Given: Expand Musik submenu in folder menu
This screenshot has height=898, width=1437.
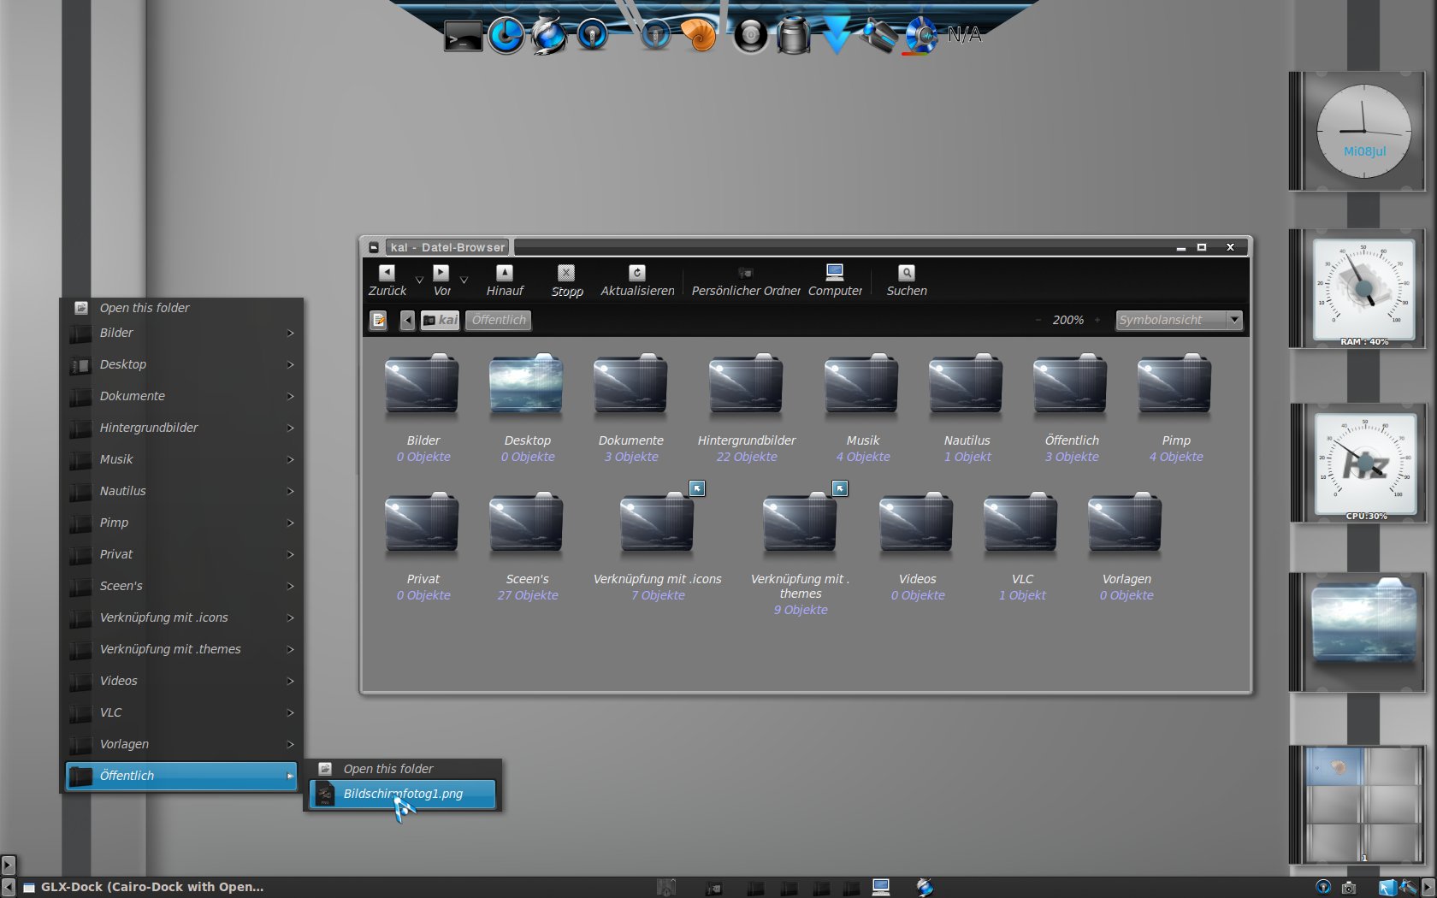Looking at the screenshot, I should click(291, 459).
